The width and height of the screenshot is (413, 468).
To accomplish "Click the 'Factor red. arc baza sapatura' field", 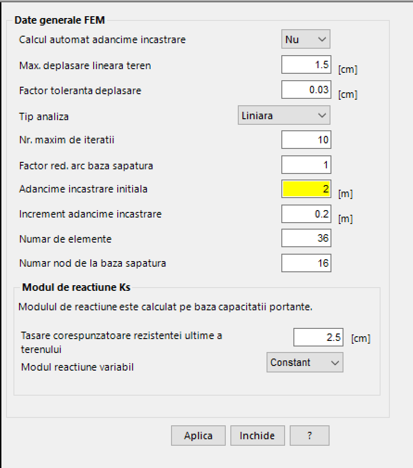I will [x=306, y=165].
